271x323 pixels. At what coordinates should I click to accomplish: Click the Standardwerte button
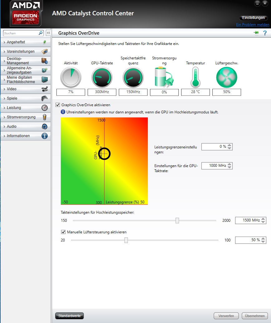69,316
